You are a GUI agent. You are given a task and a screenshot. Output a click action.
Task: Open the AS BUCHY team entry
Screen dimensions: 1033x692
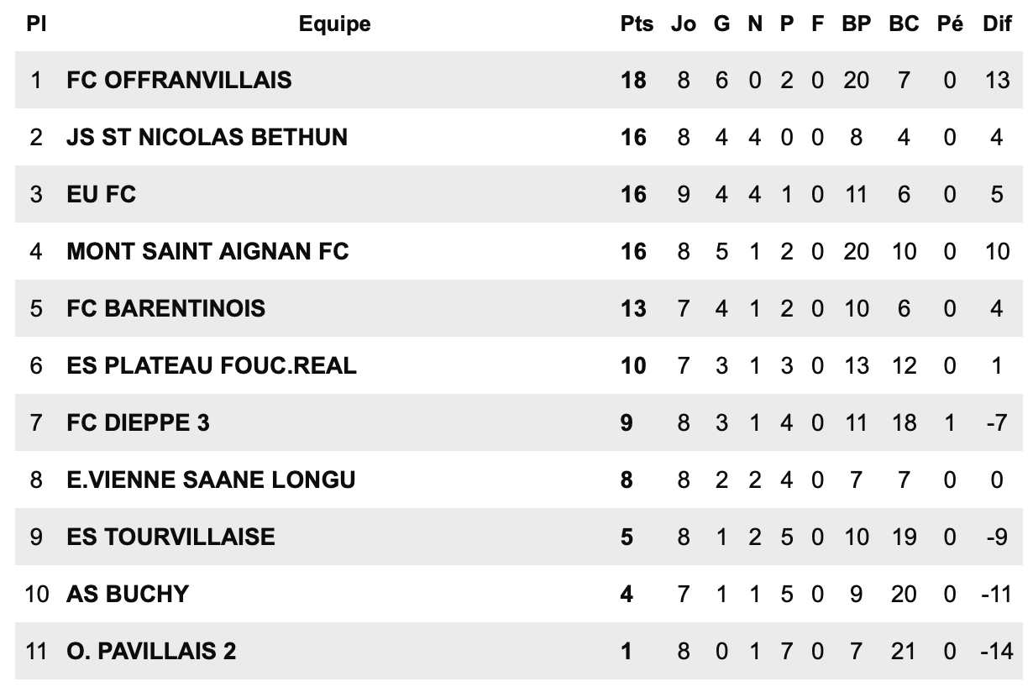pyautogui.click(x=128, y=594)
